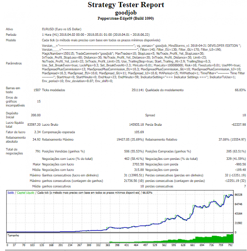Click the Barras em teste value 1507
The height and width of the screenshot is (251, 247).
pos(37,90)
